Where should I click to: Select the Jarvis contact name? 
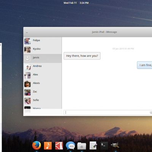[x=36, y=57]
